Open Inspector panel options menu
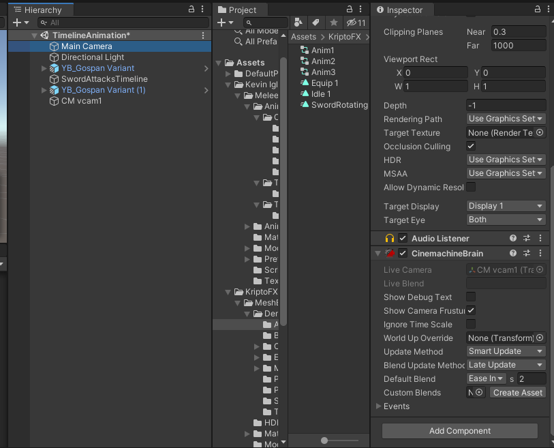The image size is (554, 448). tap(549, 9)
